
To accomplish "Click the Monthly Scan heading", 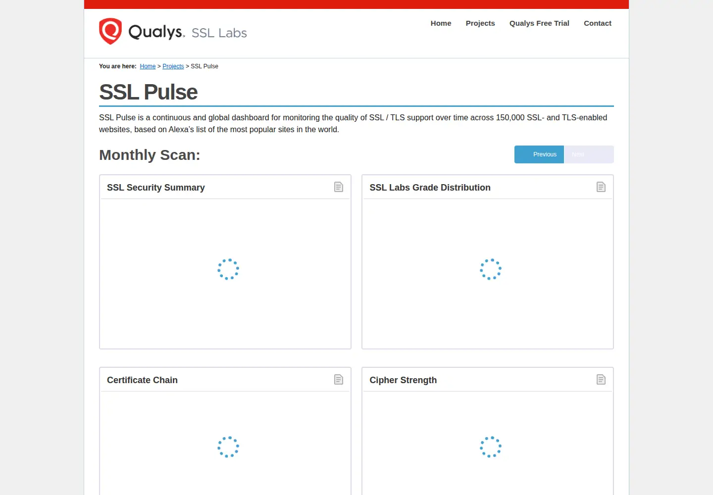I will [x=150, y=155].
